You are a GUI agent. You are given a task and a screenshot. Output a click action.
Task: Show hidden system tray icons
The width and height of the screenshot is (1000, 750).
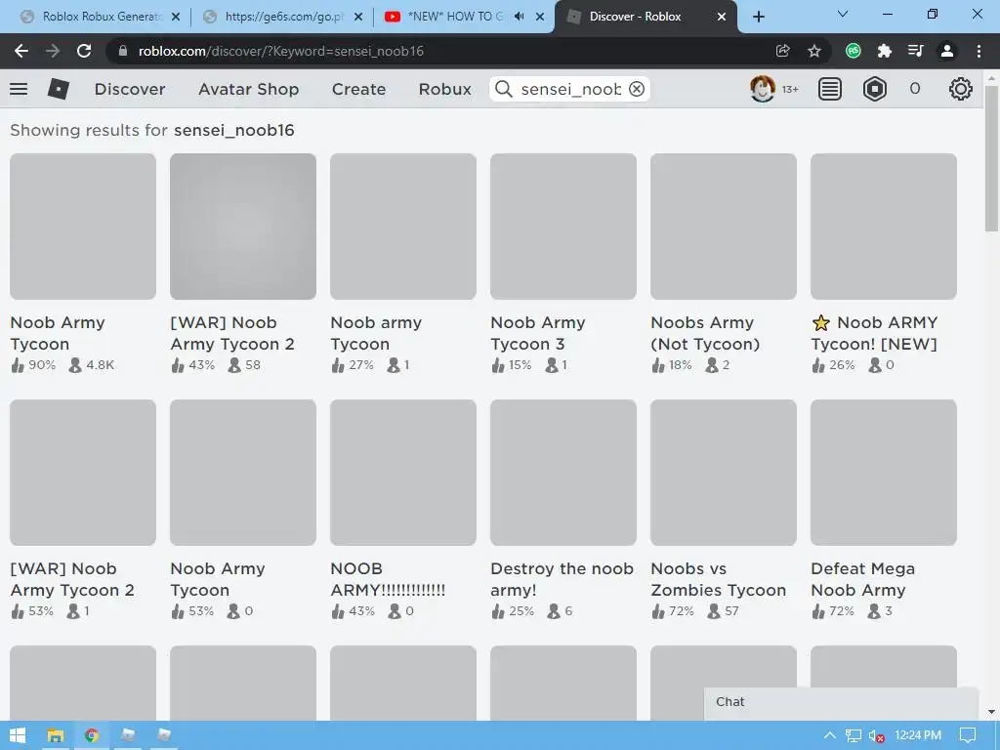[x=830, y=735]
